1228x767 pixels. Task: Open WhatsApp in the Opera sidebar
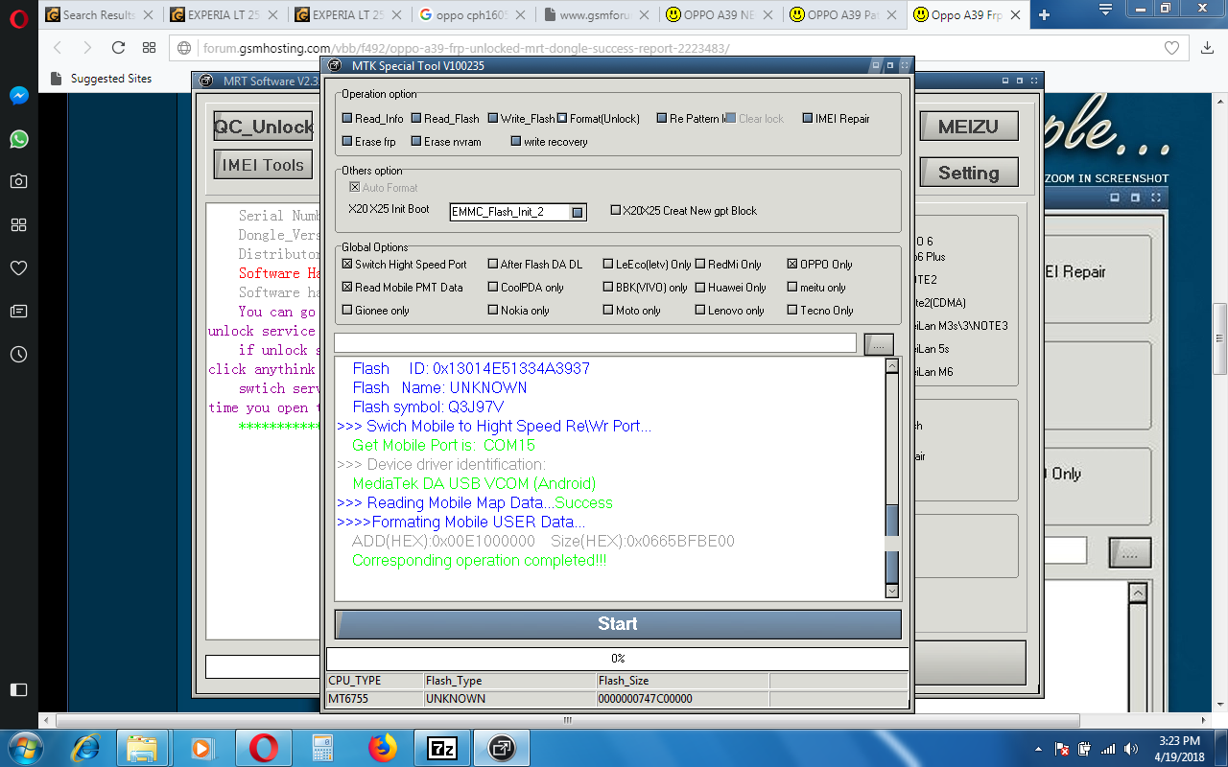click(19, 139)
